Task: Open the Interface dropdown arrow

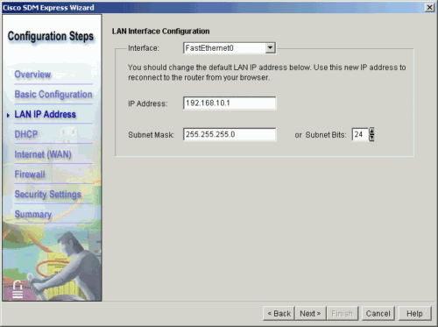Action: [x=271, y=48]
